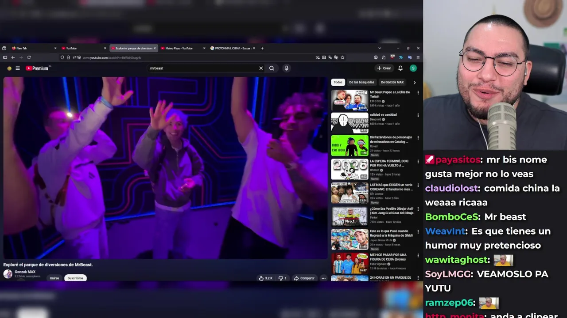Viewport: 567px width, 318px height.
Task: Open the browser sidebar panel toggle
Action: pyautogui.click(x=5, y=57)
